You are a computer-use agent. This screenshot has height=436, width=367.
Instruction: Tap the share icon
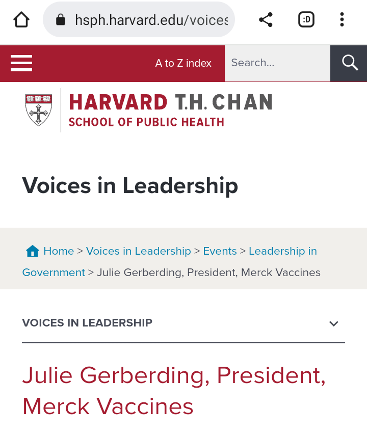(x=266, y=20)
